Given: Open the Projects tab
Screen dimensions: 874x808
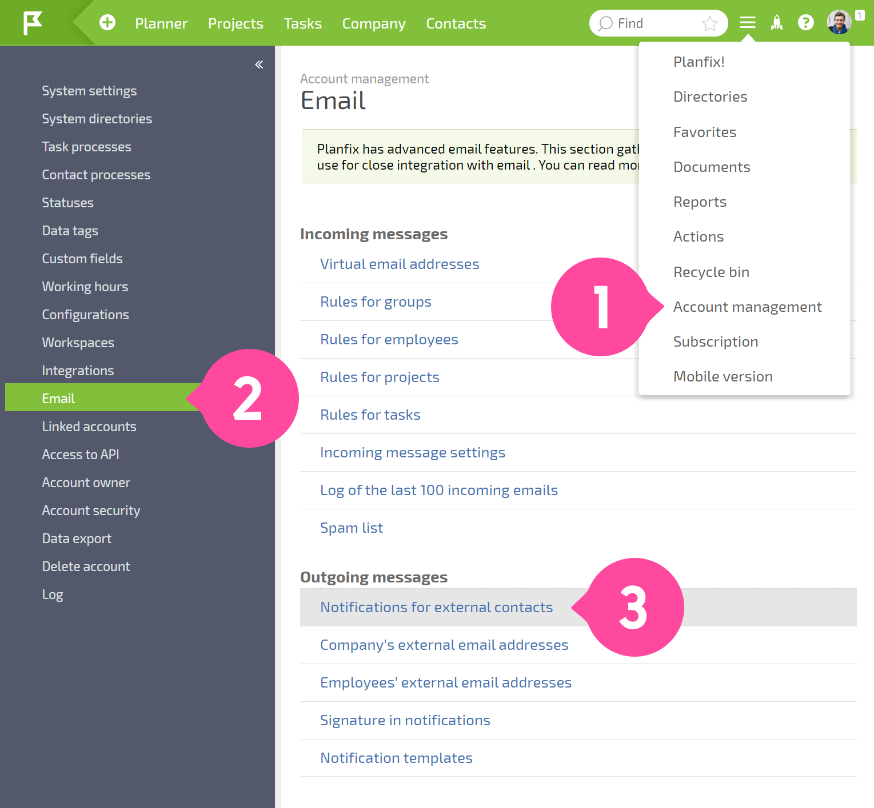Looking at the screenshot, I should (236, 23).
